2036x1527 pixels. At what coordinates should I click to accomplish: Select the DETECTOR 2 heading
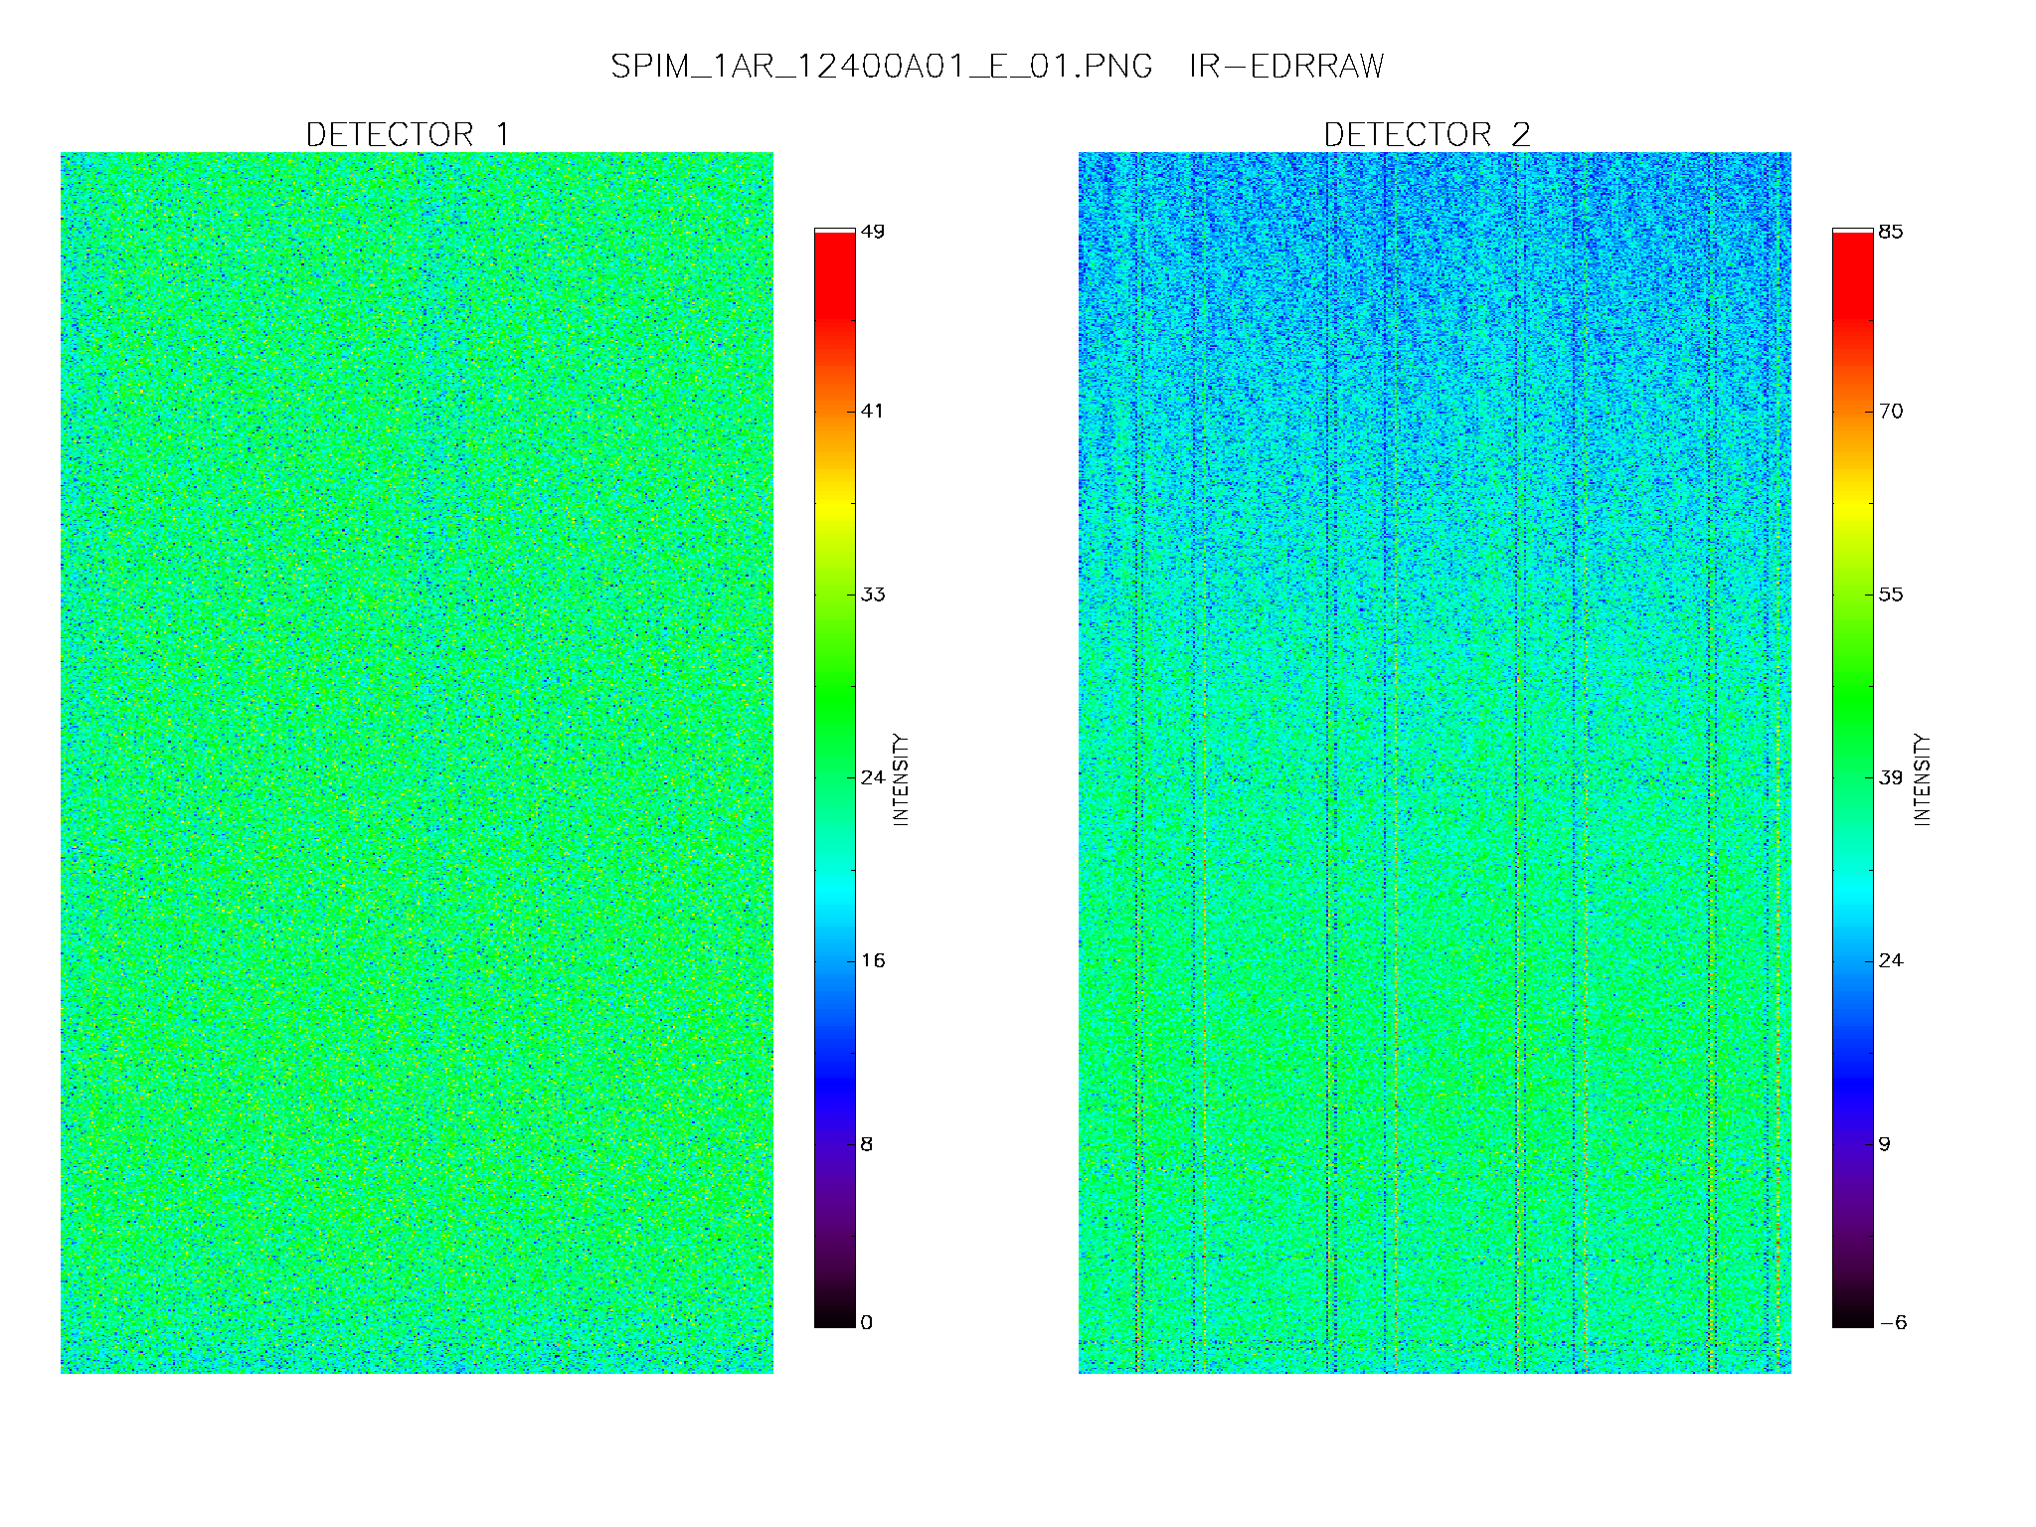[1427, 134]
